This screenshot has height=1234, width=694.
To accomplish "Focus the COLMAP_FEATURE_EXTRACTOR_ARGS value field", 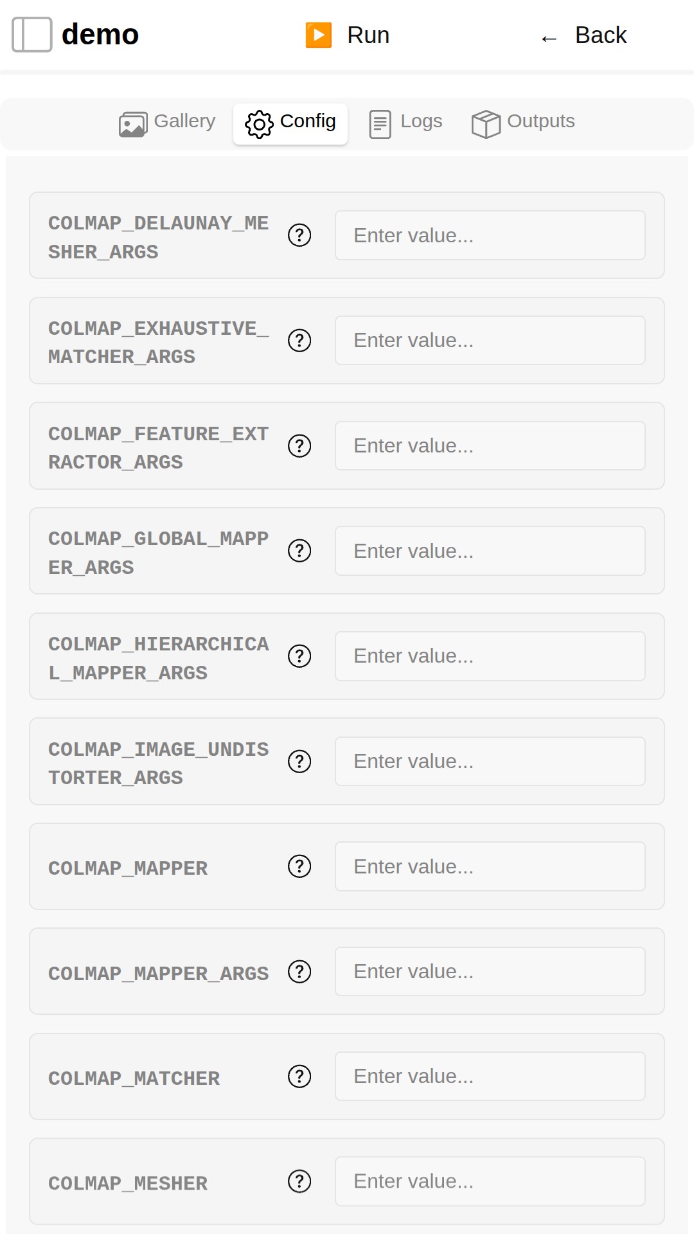I will [x=490, y=445].
